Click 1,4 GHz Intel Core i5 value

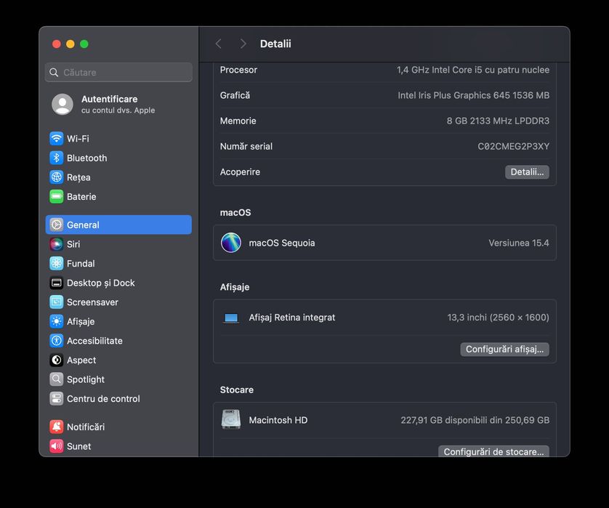pos(472,70)
